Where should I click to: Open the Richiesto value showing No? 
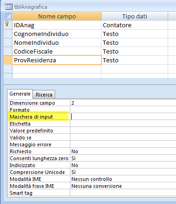click(x=123, y=151)
